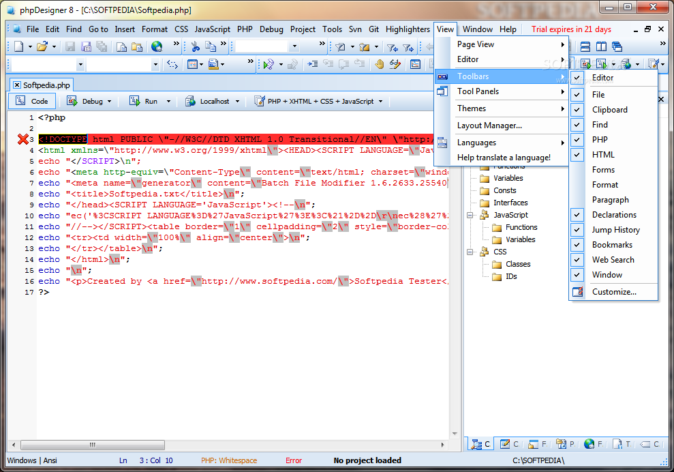Screen dimensions: 674x472
Task: Click the tile vertically window icon
Action: (601, 46)
